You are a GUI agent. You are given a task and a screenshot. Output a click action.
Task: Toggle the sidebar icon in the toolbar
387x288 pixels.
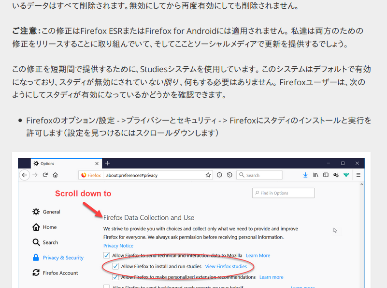[326, 175]
